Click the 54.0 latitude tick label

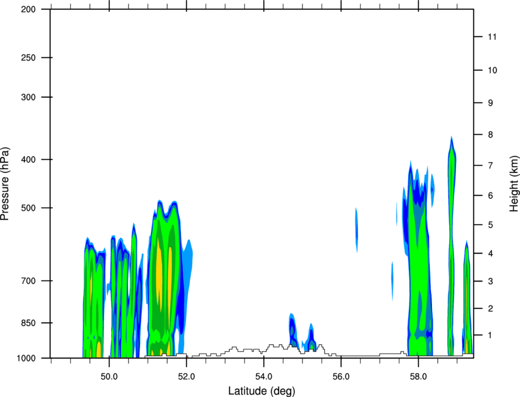tap(264, 377)
